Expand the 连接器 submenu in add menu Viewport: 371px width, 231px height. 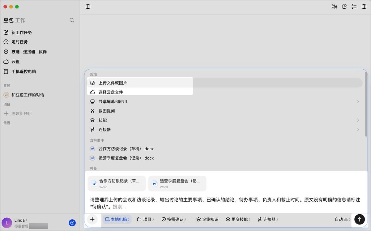click(225, 130)
